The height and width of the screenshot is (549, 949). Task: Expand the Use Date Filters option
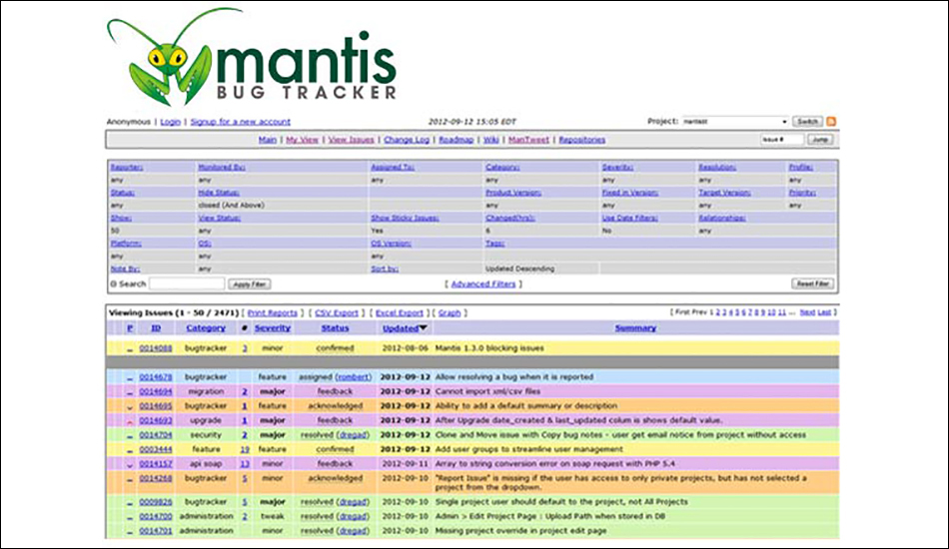pyautogui.click(x=630, y=218)
